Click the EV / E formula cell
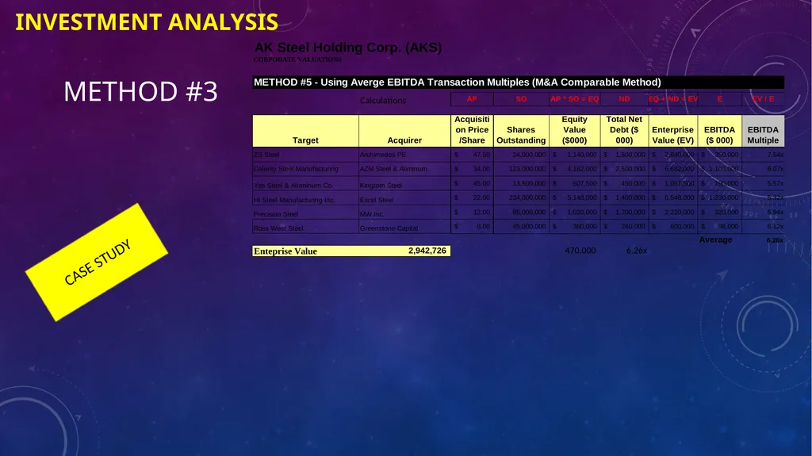812x456 pixels. point(763,99)
